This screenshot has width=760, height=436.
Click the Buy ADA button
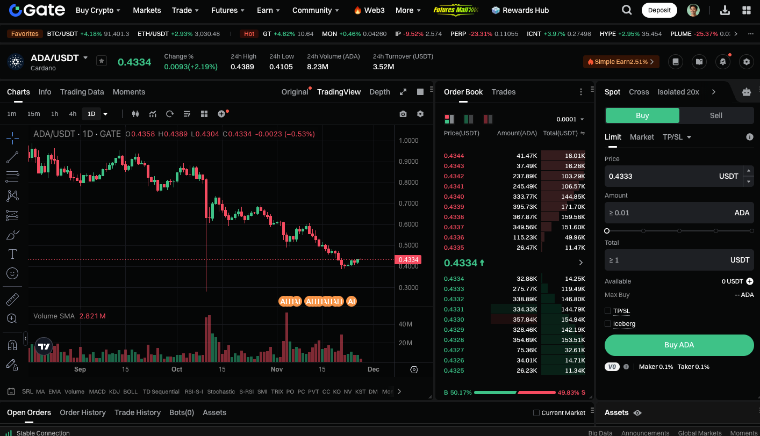(x=679, y=345)
